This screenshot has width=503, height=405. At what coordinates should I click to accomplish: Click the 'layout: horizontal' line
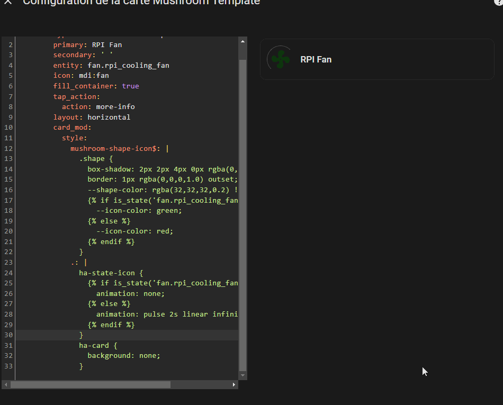click(x=92, y=117)
